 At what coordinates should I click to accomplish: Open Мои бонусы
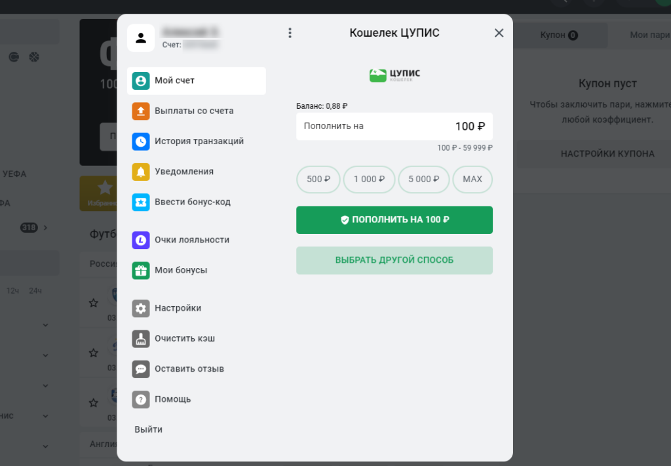[x=197, y=271]
